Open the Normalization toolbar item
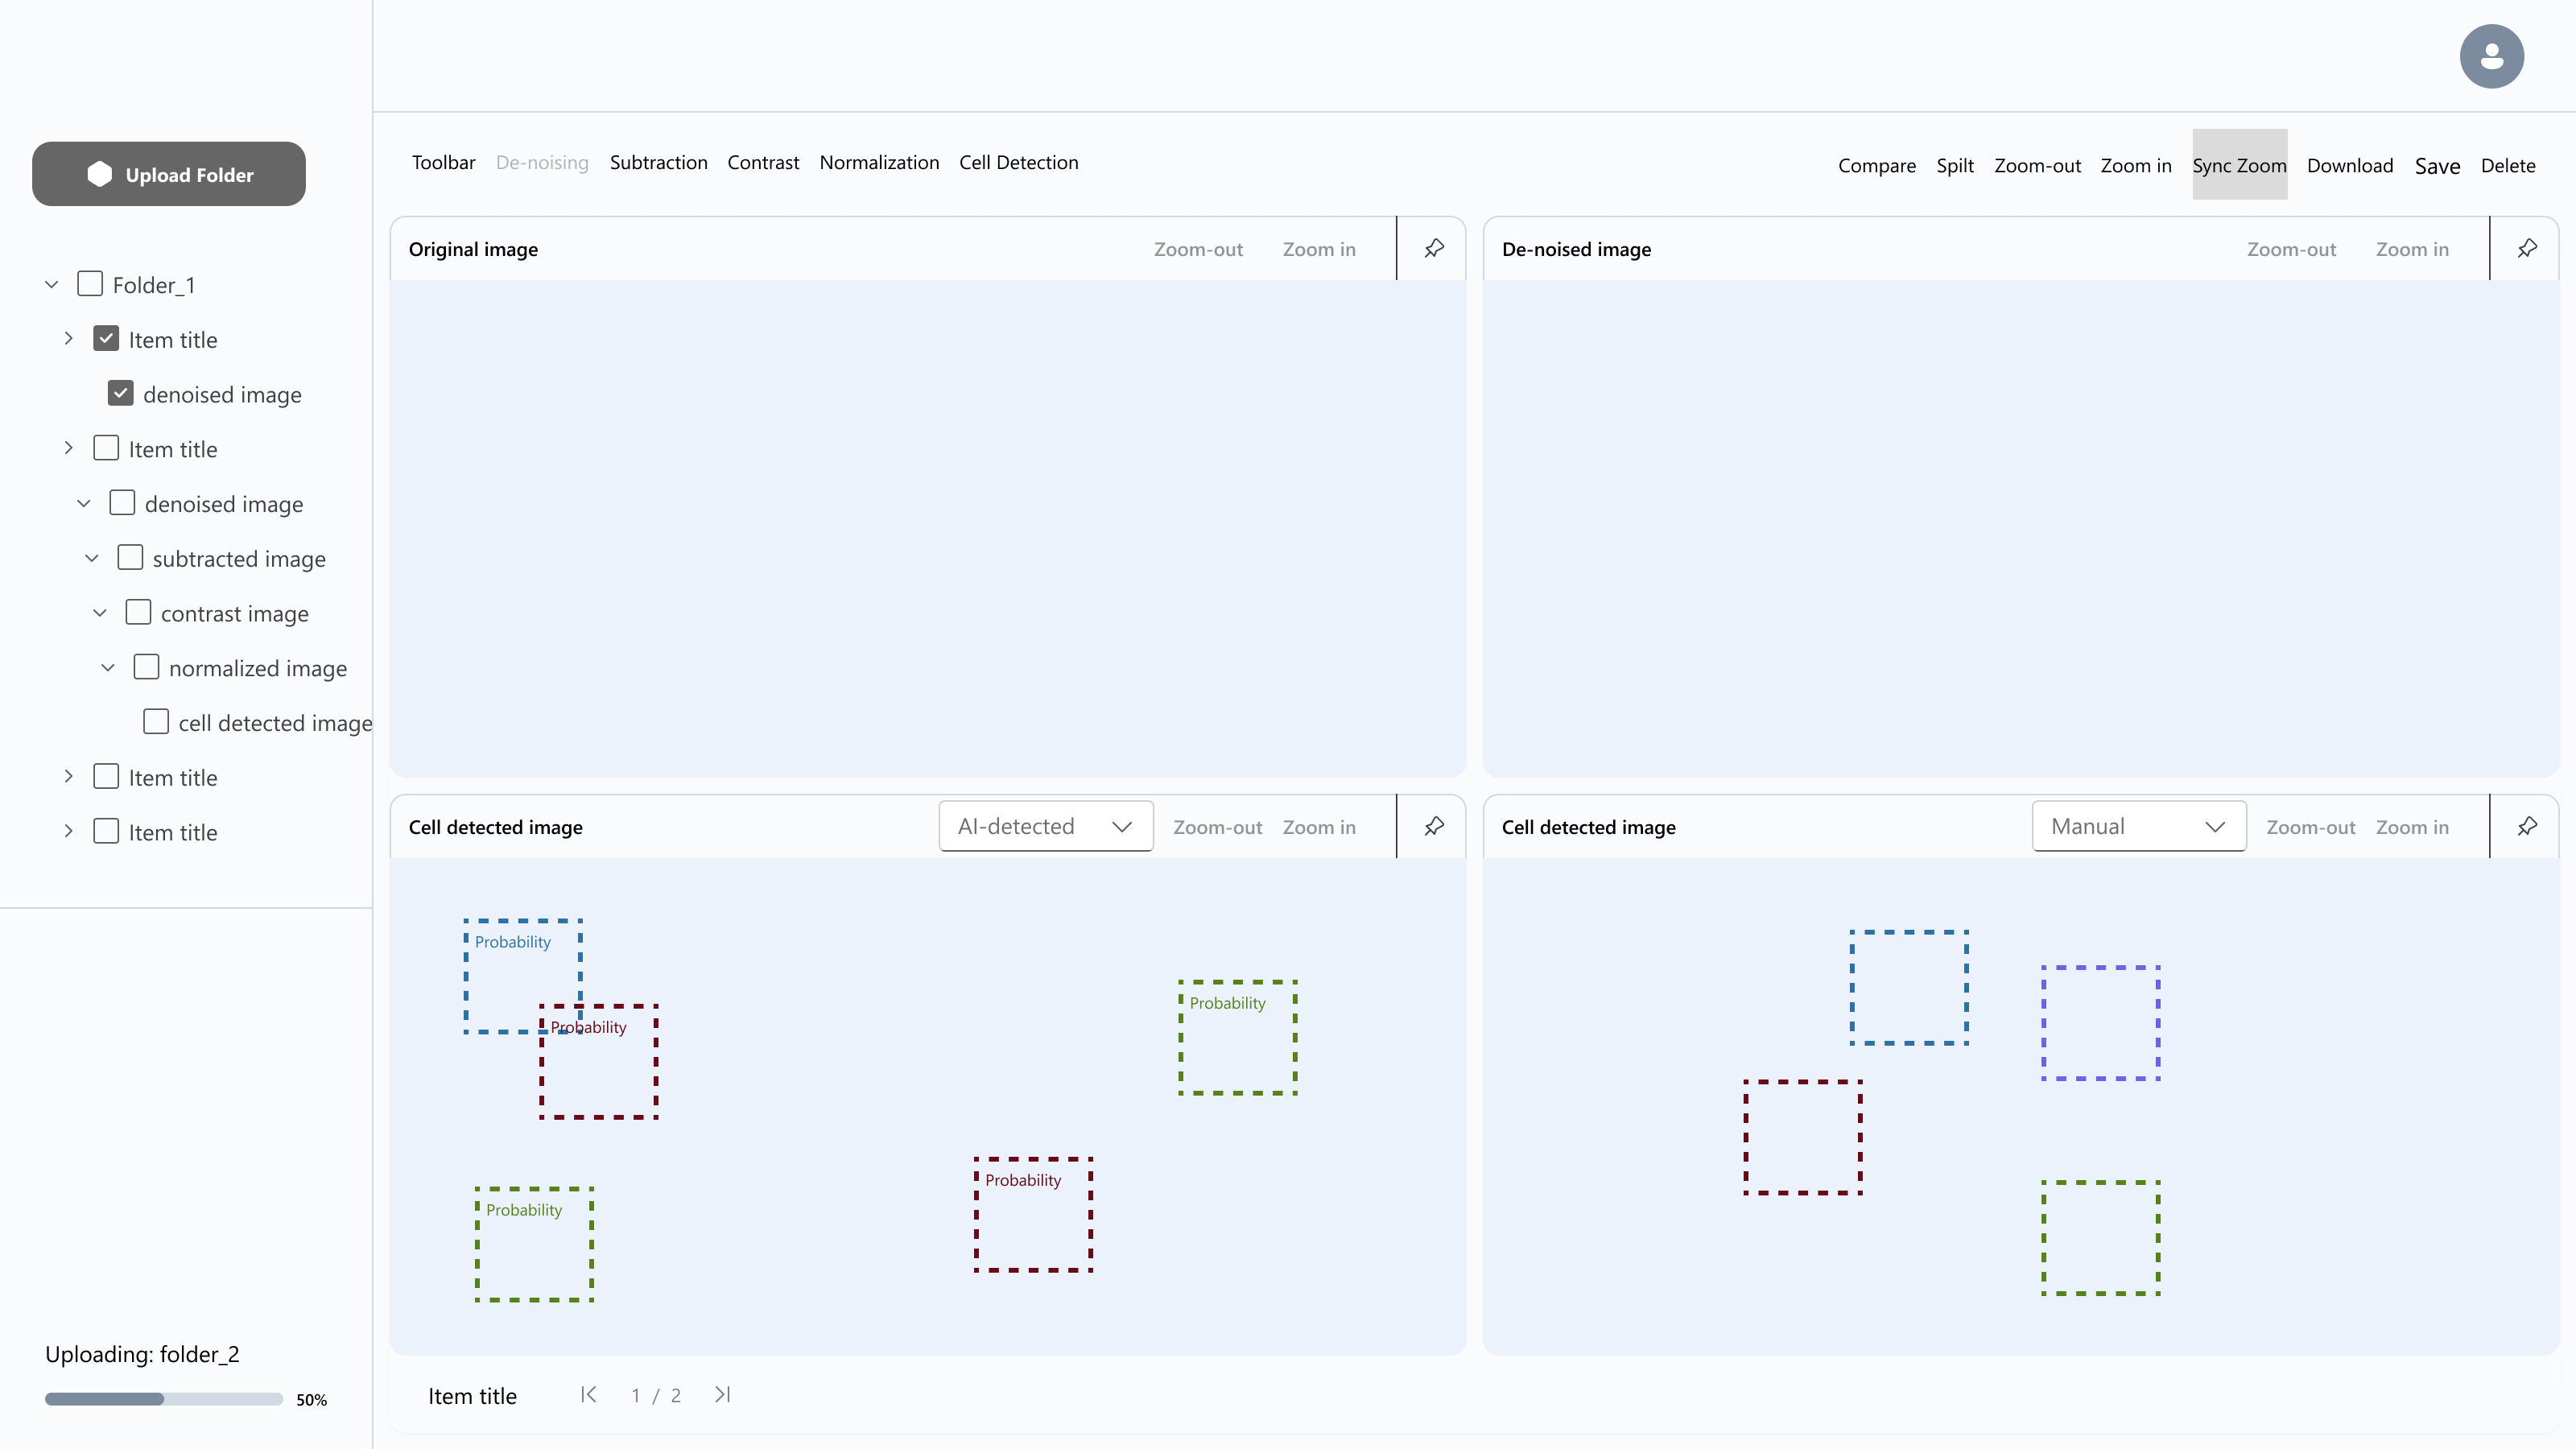 (879, 162)
